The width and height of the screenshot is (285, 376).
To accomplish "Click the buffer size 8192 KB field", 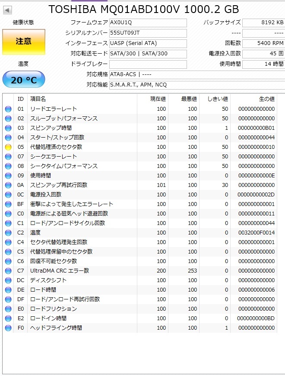I will click(x=263, y=23).
